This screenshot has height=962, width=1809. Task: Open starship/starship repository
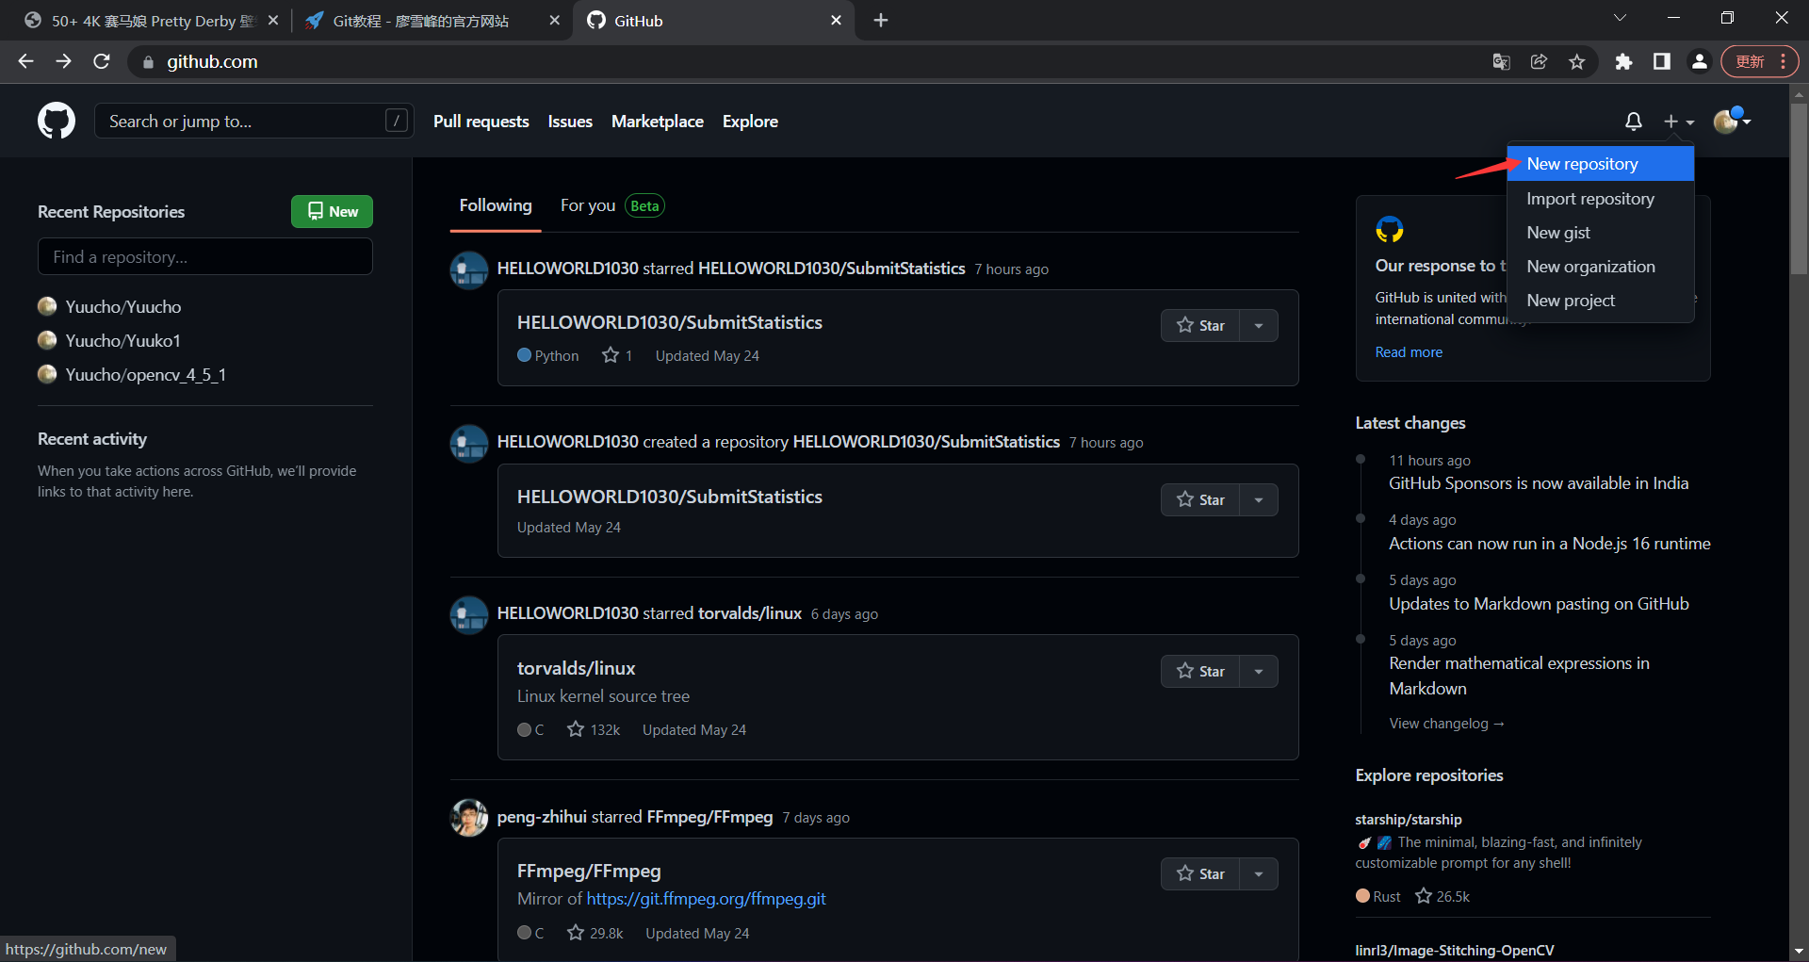(1409, 820)
